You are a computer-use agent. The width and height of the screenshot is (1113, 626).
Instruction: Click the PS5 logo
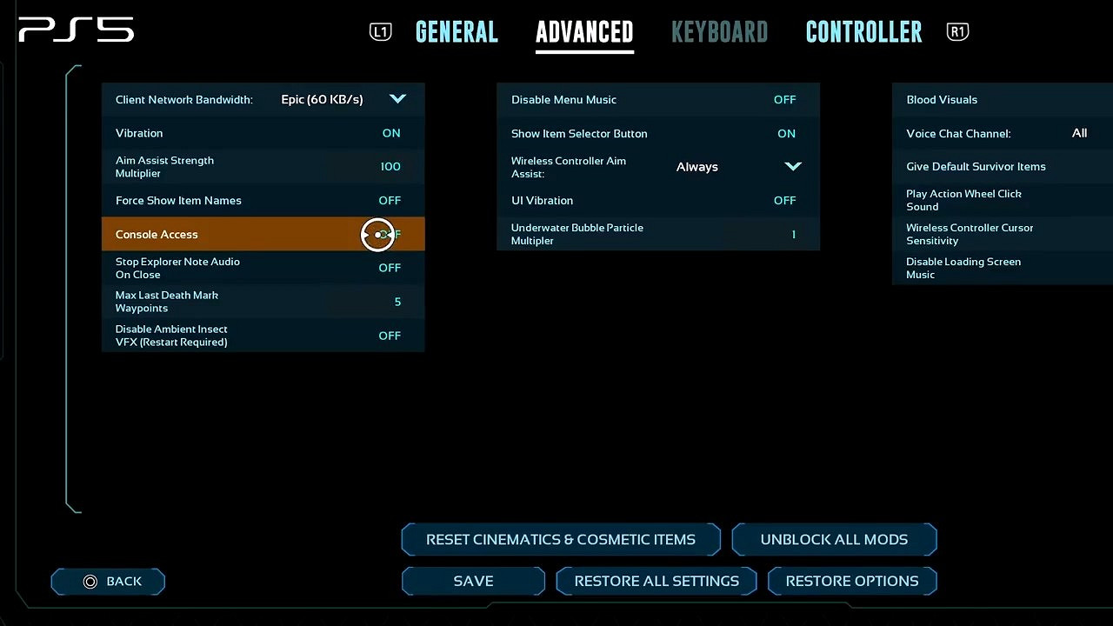pyautogui.click(x=77, y=31)
